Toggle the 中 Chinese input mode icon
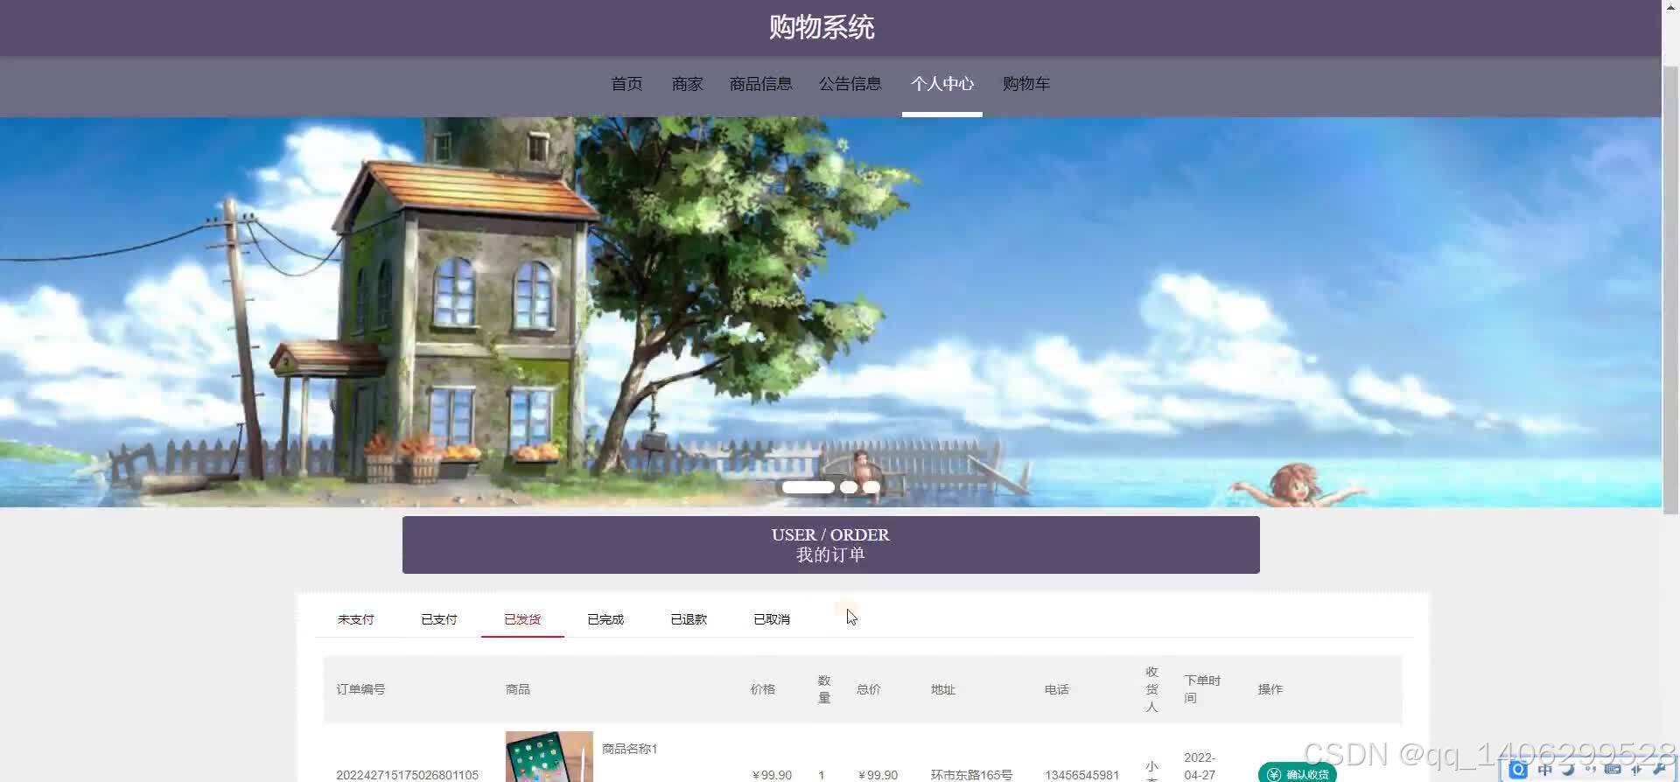1680x782 pixels. tap(1545, 770)
